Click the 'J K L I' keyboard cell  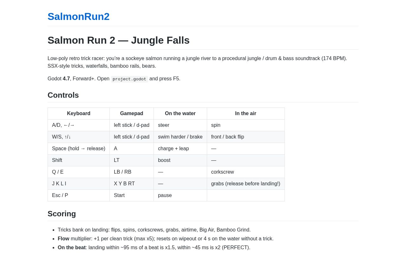(x=79, y=184)
